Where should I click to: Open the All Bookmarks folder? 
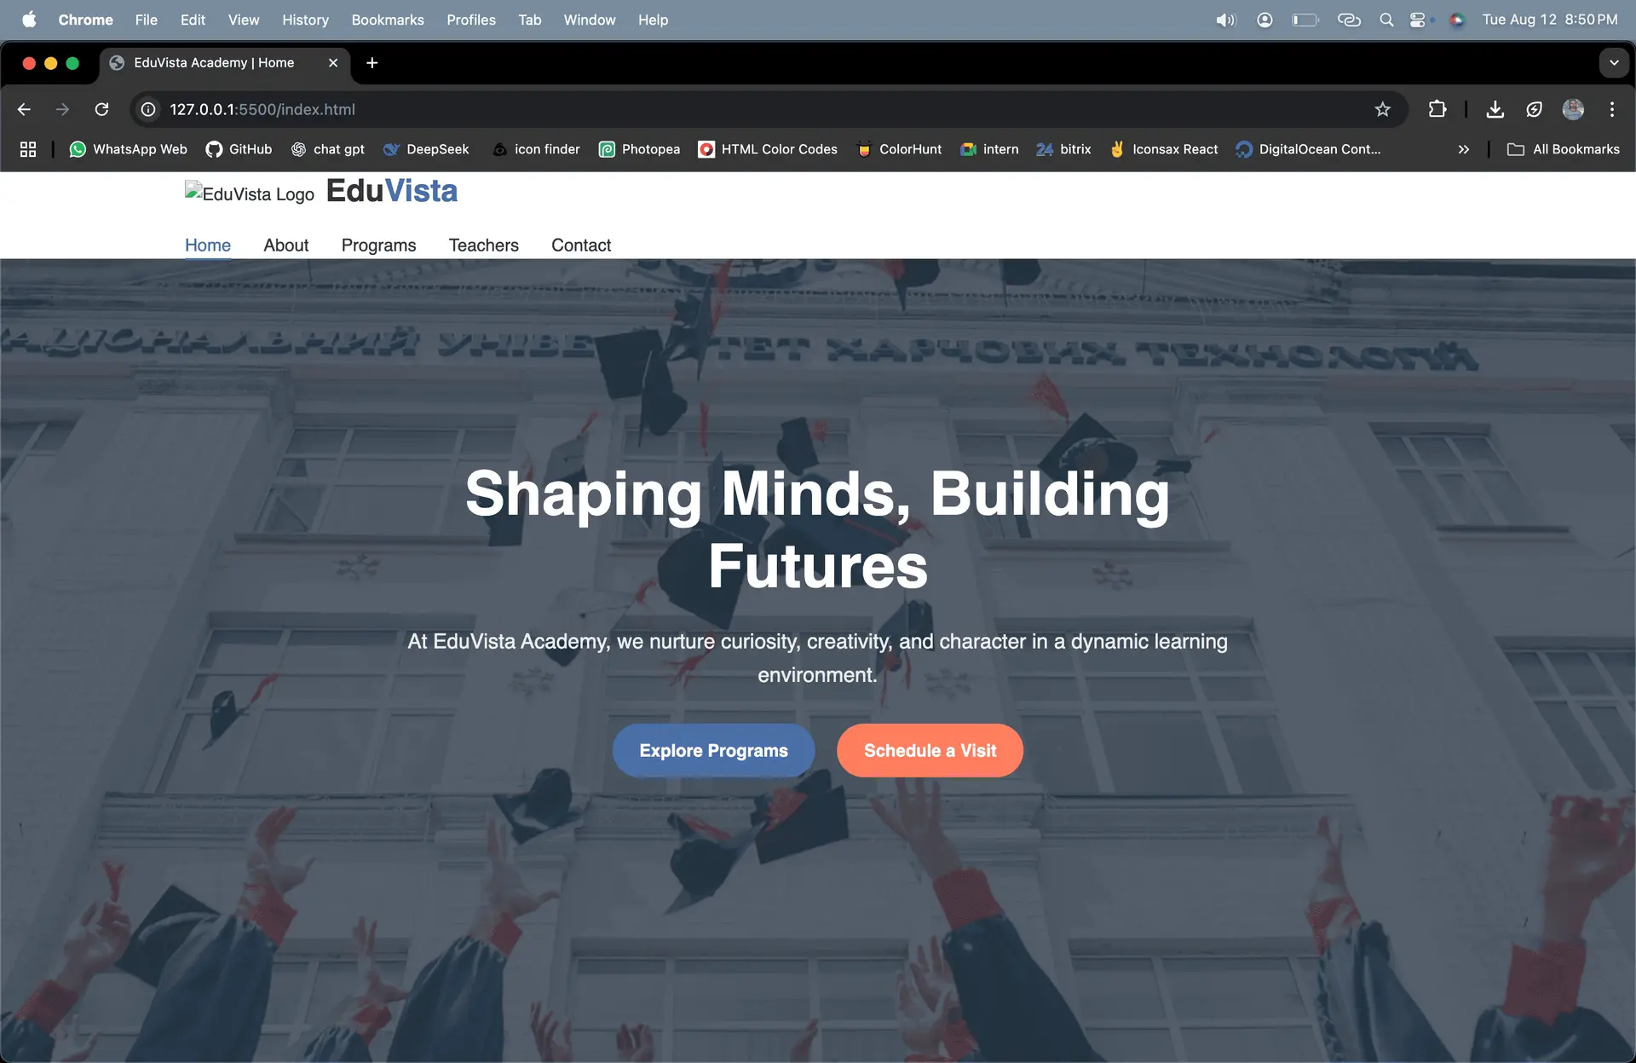click(1564, 149)
